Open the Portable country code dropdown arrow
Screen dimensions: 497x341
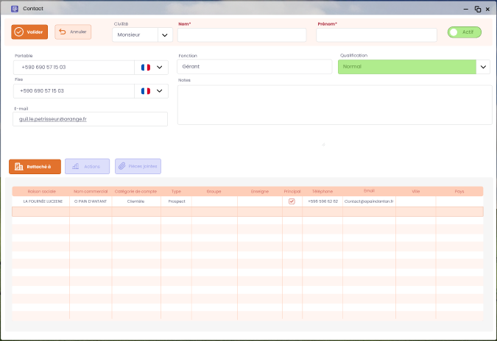(160, 68)
